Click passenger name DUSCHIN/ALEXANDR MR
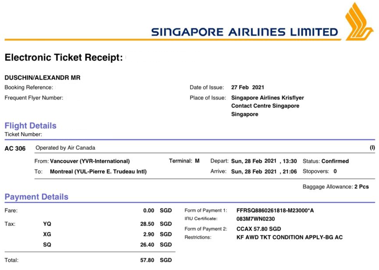This screenshot has width=379, height=270. 42,78
